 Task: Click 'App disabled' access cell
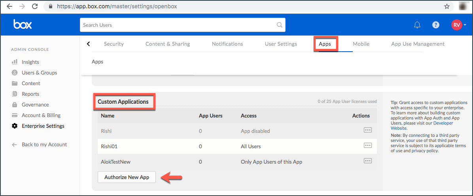[x=255, y=131]
